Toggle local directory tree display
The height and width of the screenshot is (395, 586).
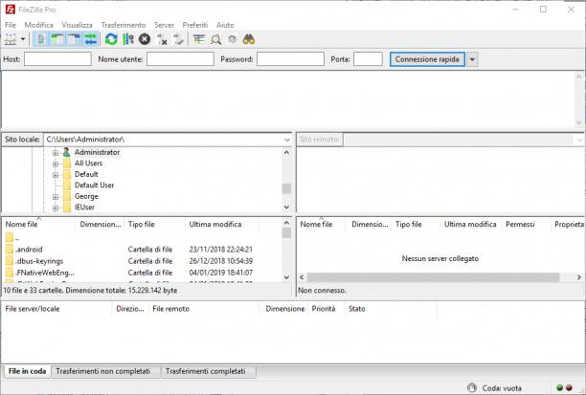tap(57, 39)
